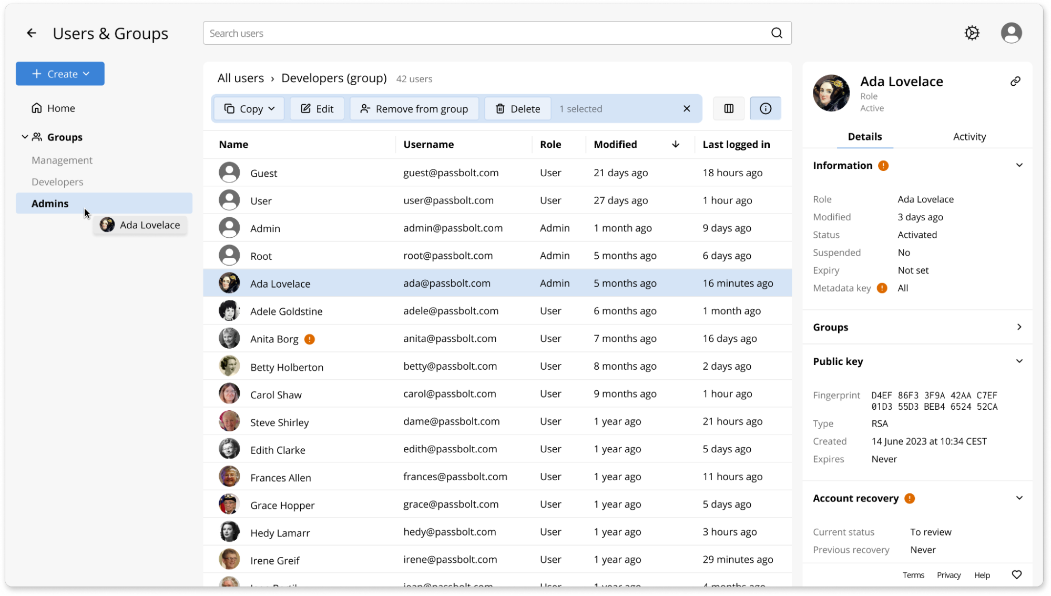
Task: Click the Delete button
Action: 517,109
